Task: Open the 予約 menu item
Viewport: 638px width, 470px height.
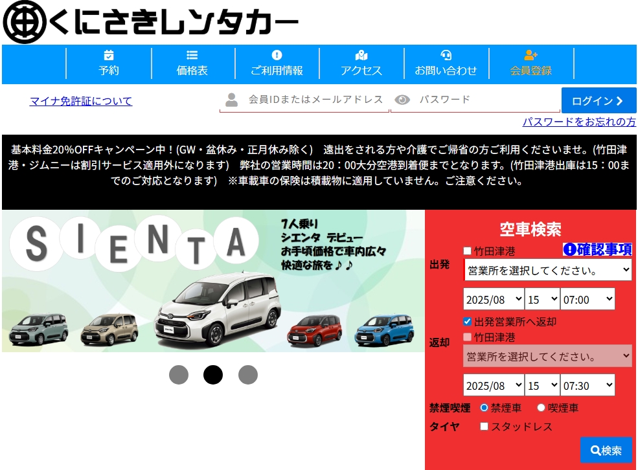Action: [x=109, y=64]
